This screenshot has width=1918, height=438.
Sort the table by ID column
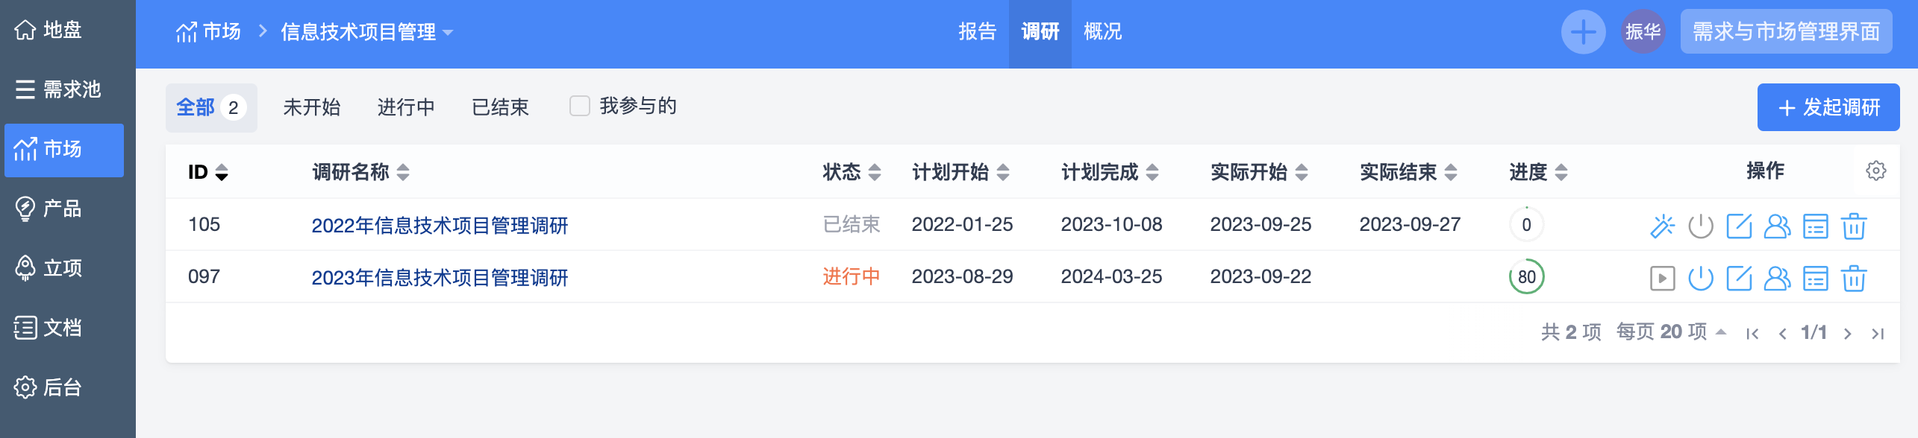pos(222,173)
